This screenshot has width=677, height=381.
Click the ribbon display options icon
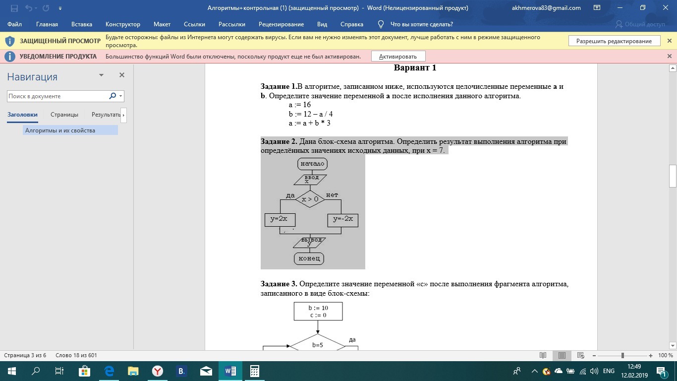(x=597, y=8)
